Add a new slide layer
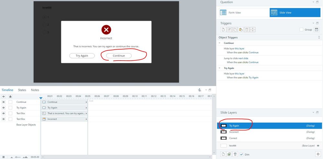This screenshot has height=159, width=323. pos(223,154)
